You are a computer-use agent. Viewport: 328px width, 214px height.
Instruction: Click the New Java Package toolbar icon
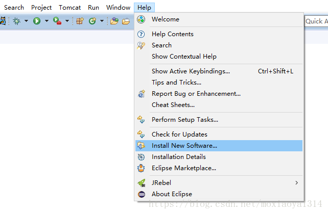[x=80, y=21]
